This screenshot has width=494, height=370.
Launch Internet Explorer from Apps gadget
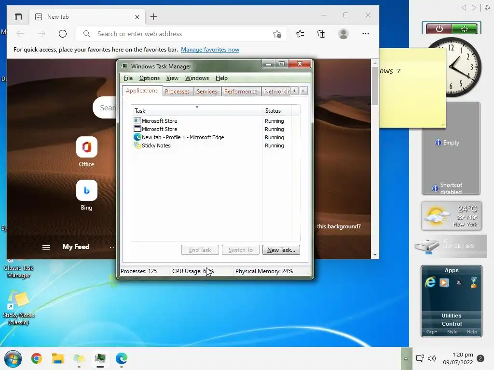pos(430,282)
